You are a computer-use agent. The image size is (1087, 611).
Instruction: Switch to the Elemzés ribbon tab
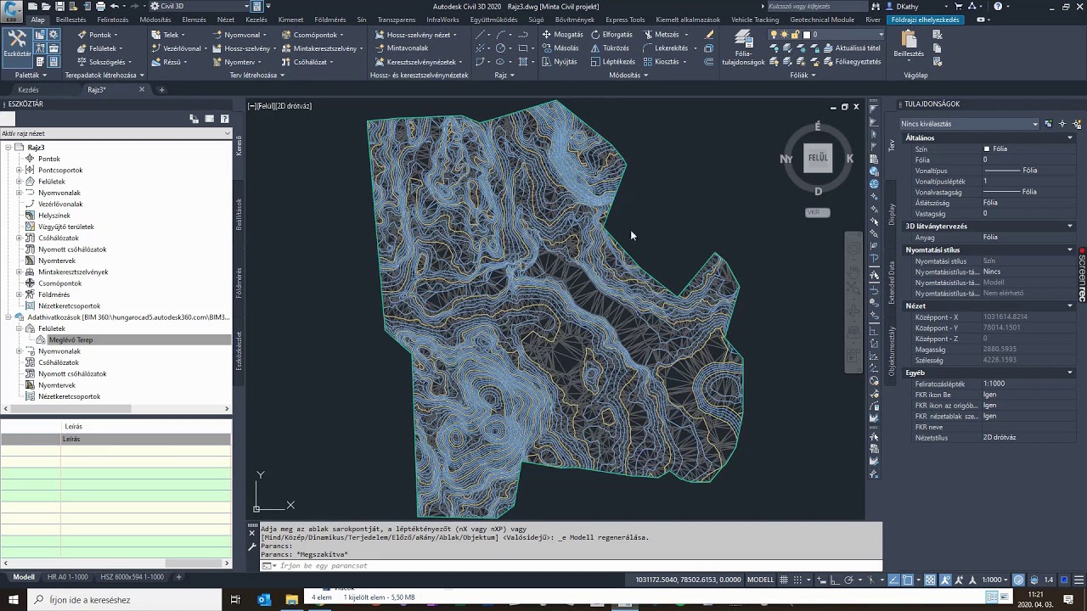[194, 20]
